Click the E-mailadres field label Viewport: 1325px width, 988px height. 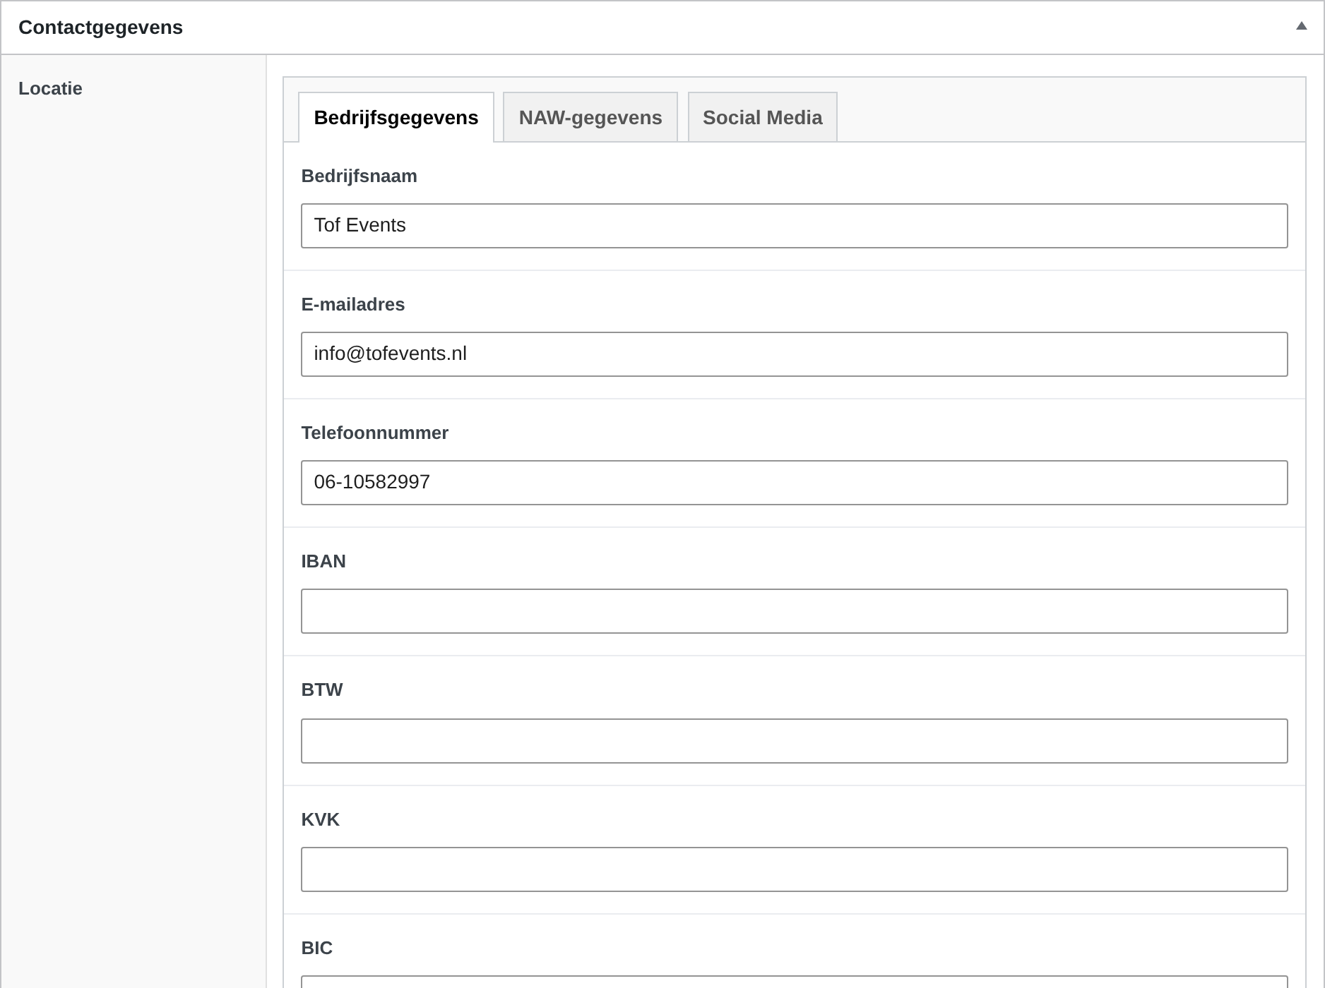352,304
